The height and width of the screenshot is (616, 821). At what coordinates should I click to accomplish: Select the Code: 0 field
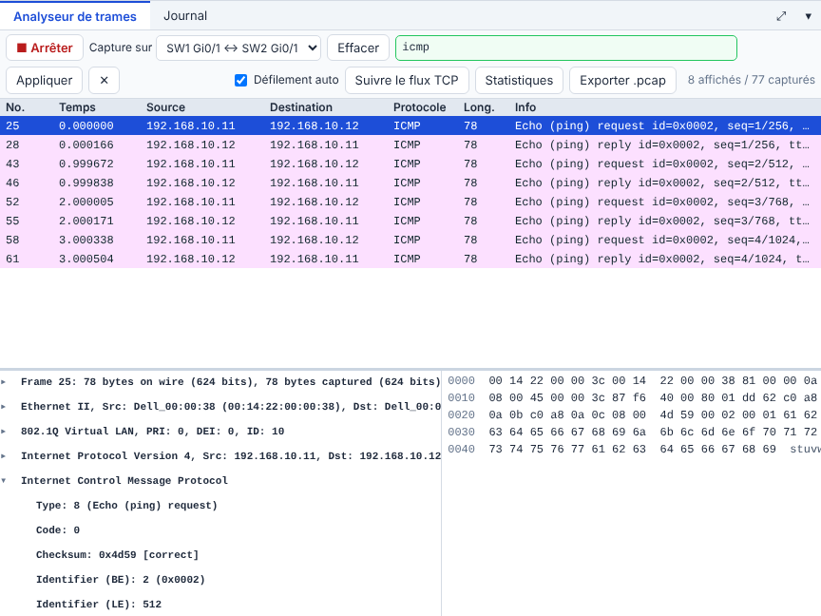click(x=58, y=530)
